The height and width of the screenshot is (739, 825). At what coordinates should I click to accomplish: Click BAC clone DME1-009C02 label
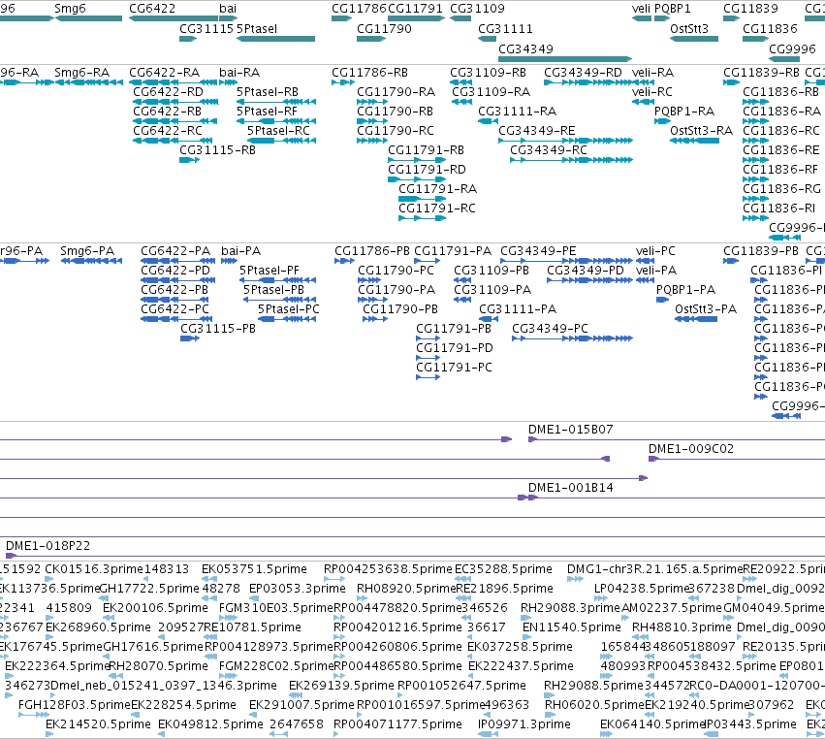point(691,449)
